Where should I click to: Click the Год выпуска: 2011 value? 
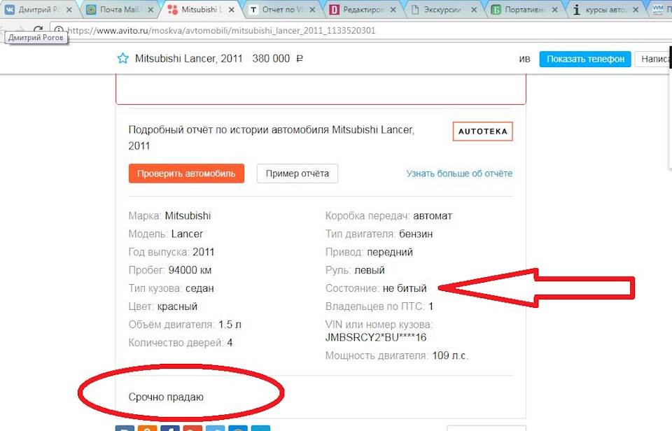204,252
